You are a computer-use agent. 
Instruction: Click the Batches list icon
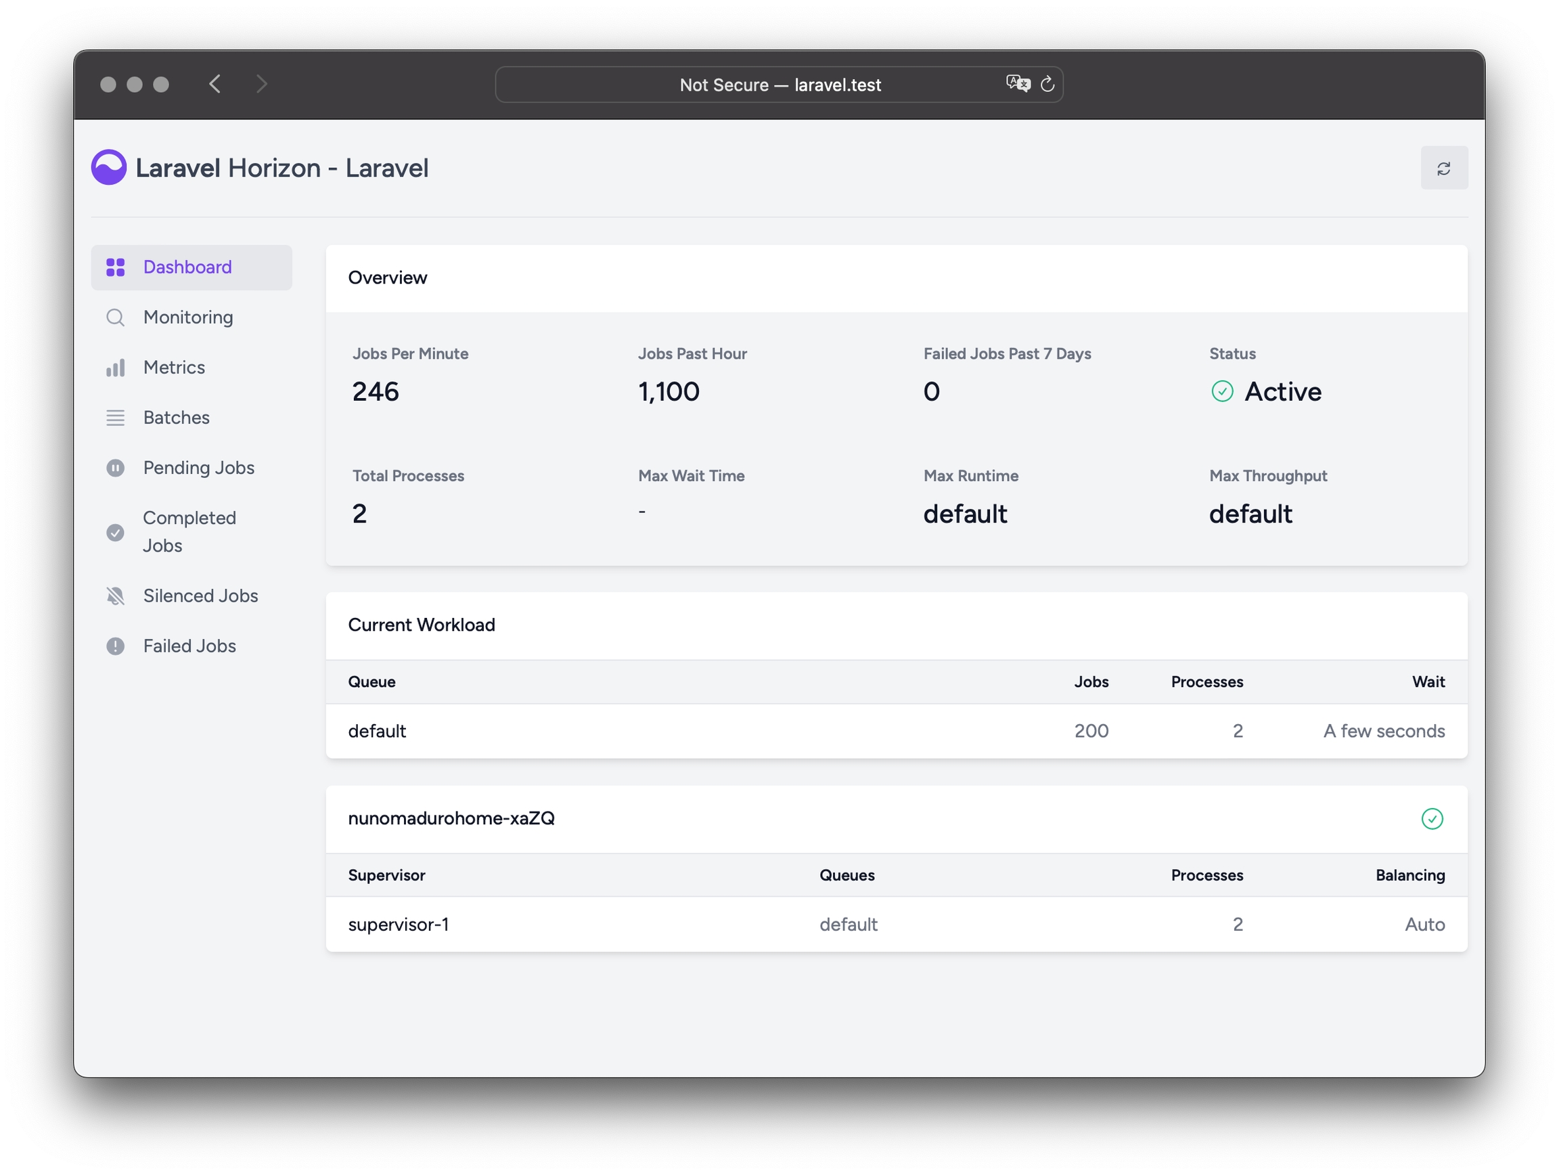point(116,418)
